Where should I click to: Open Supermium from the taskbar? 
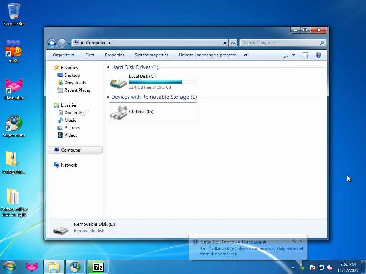point(75,267)
